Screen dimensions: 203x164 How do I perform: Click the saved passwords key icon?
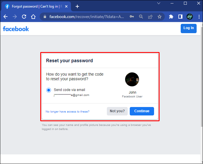pos(132,17)
